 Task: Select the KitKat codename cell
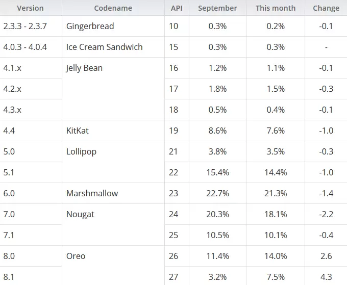click(78, 131)
